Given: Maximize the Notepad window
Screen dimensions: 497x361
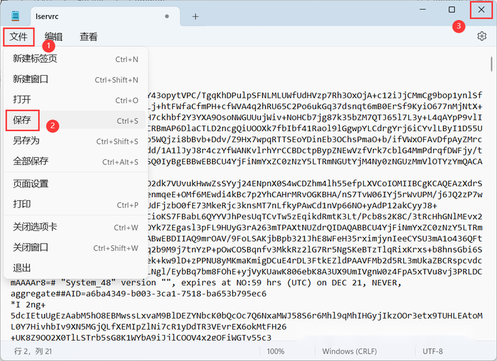Looking at the screenshot, I should (452, 10).
